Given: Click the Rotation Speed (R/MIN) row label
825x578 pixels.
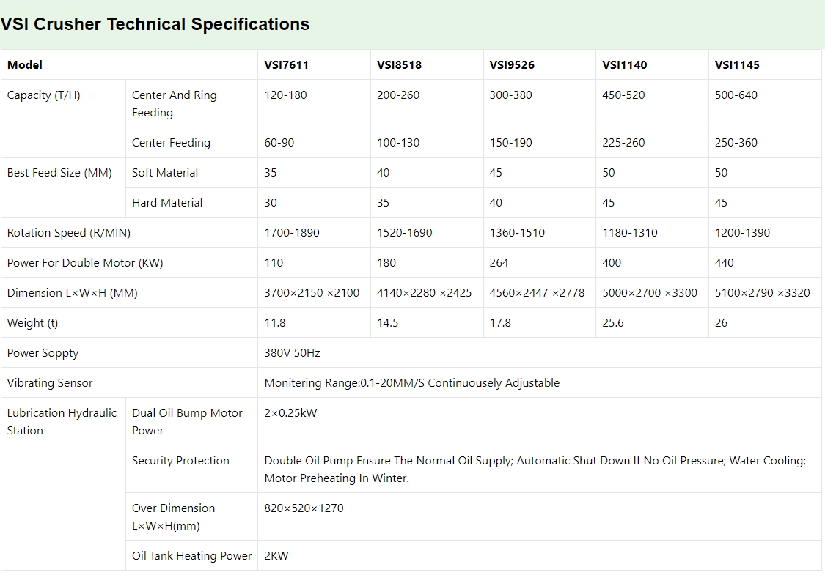Looking at the screenshot, I should click(68, 233).
